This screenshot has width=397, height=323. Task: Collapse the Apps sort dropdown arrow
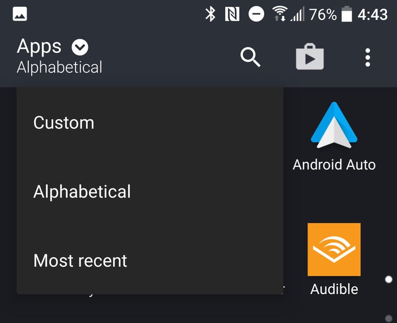(80, 47)
